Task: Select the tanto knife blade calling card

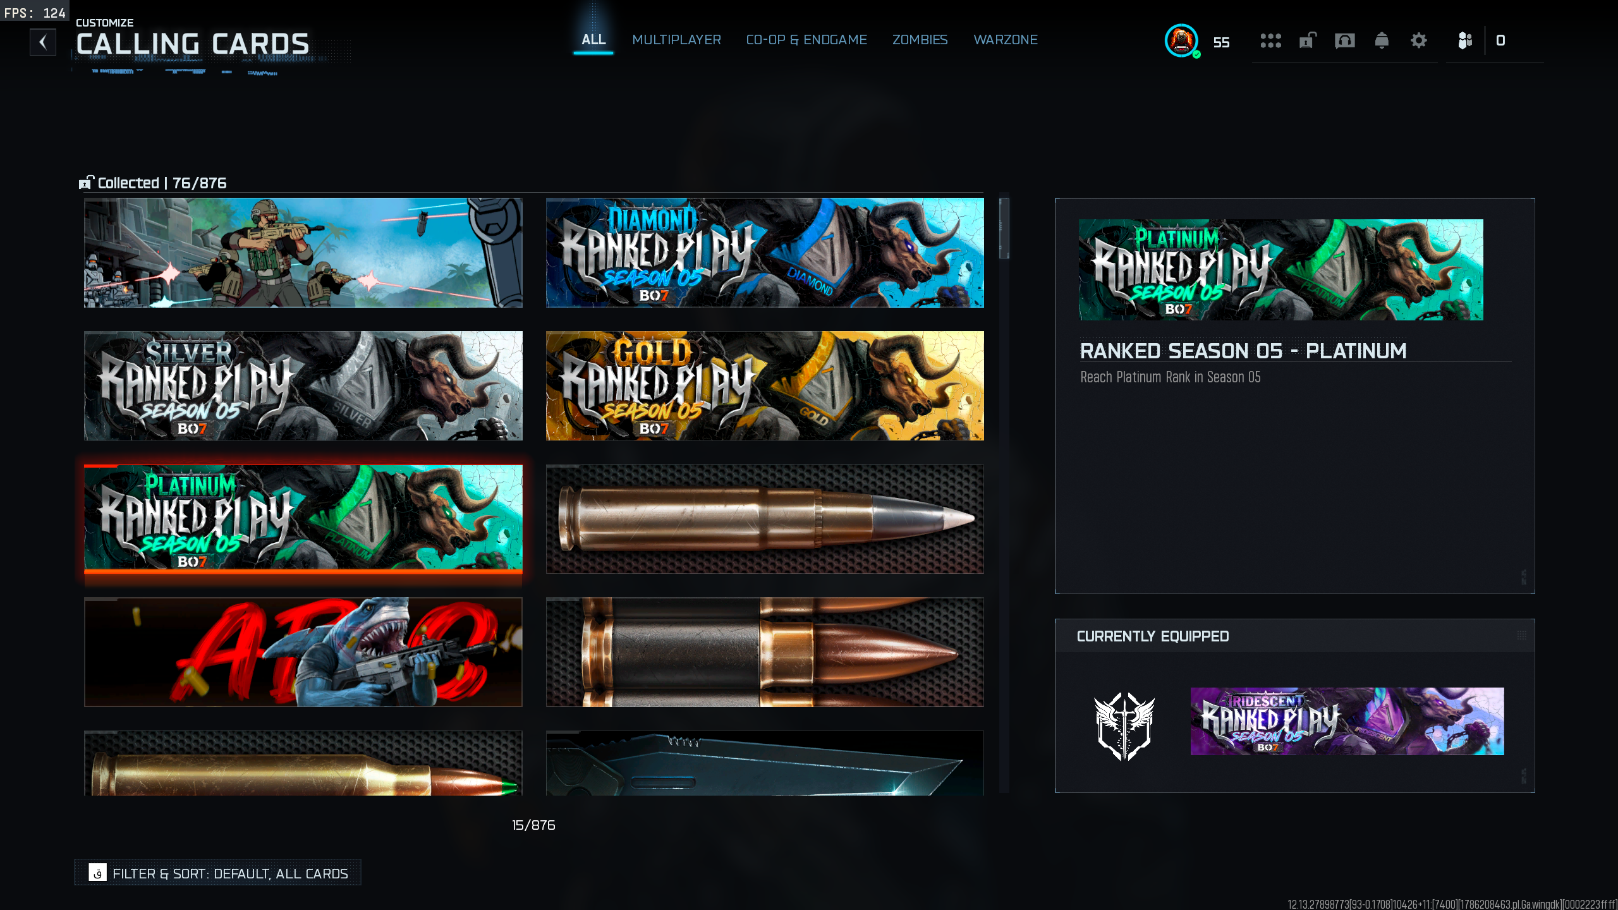Action: click(765, 763)
